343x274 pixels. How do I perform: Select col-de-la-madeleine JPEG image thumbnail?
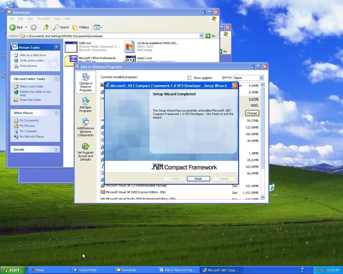coord(129,47)
